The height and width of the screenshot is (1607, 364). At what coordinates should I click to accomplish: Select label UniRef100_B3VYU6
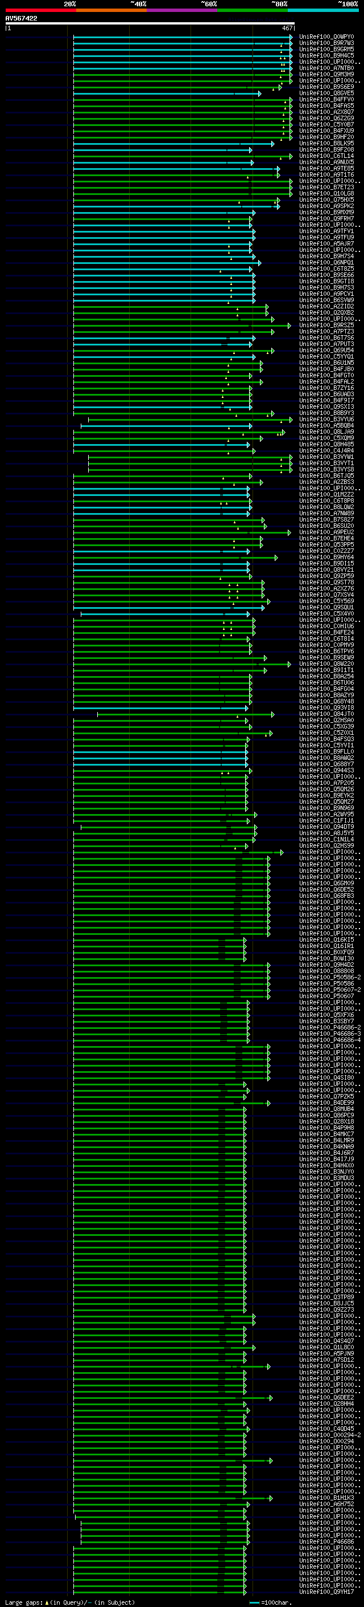coord(326,419)
